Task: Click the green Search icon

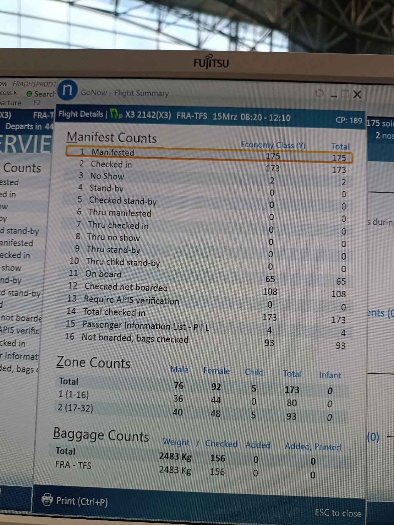Action: [29, 94]
